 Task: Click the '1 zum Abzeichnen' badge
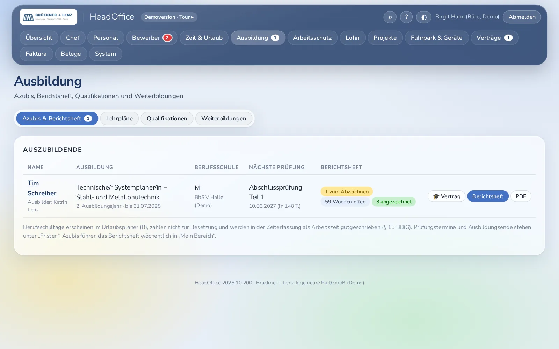click(x=347, y=192)
